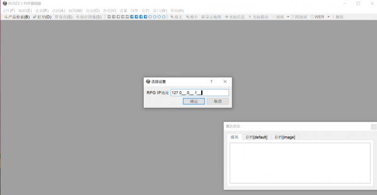Click the 光标信息 cursor info tool
The height and width of the screenshot is (195, 377).
pyautogui.click(x=227, y=17)
